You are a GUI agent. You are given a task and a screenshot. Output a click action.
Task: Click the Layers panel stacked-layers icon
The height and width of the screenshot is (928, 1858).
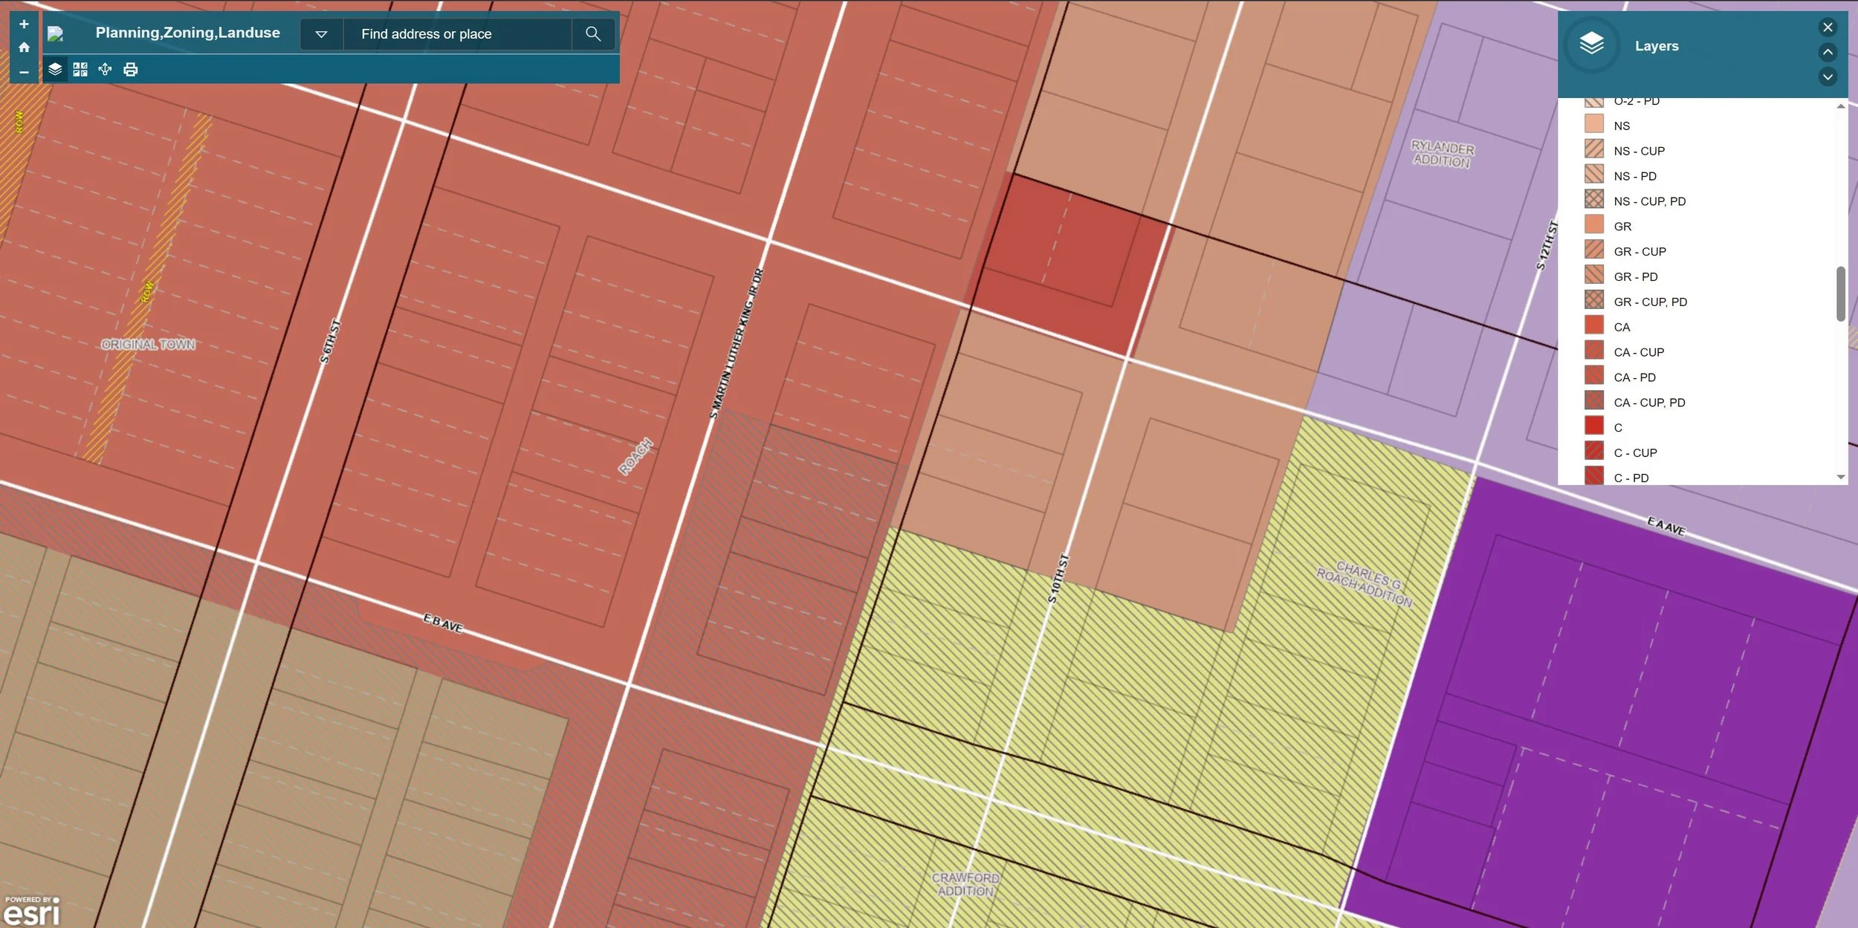[1591, 43]
